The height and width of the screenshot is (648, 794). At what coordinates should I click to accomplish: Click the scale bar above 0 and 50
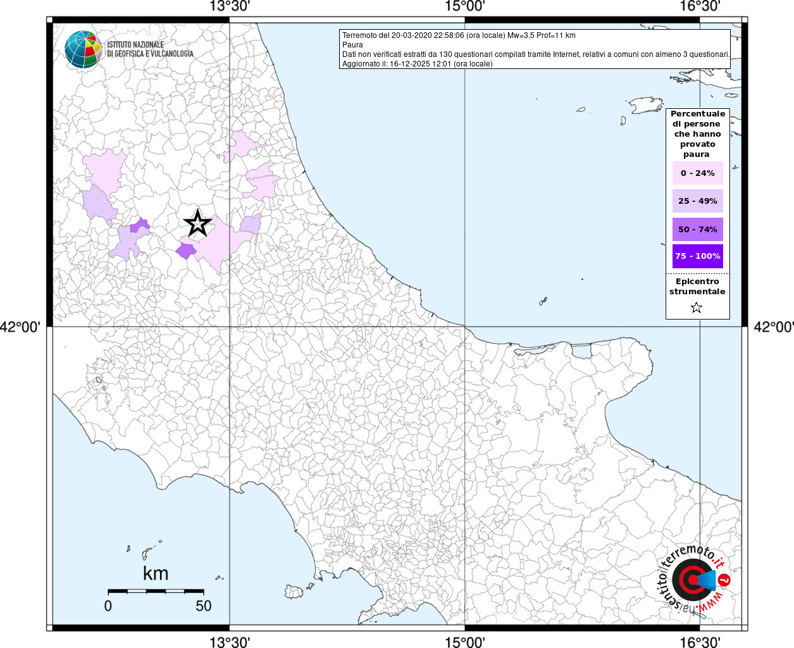click(x=156, y=591)
